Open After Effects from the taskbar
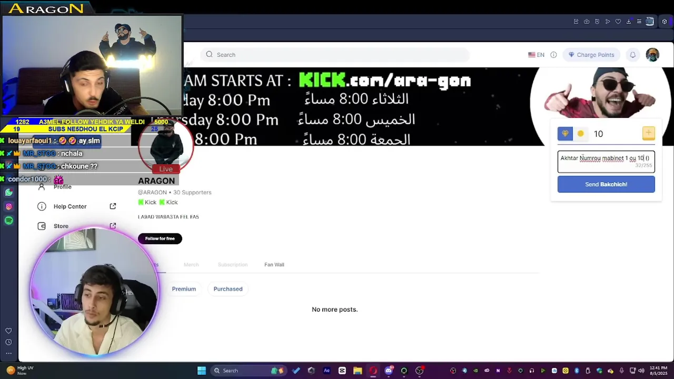This screenshot has width=674, height=379. [x=326, y=371]
